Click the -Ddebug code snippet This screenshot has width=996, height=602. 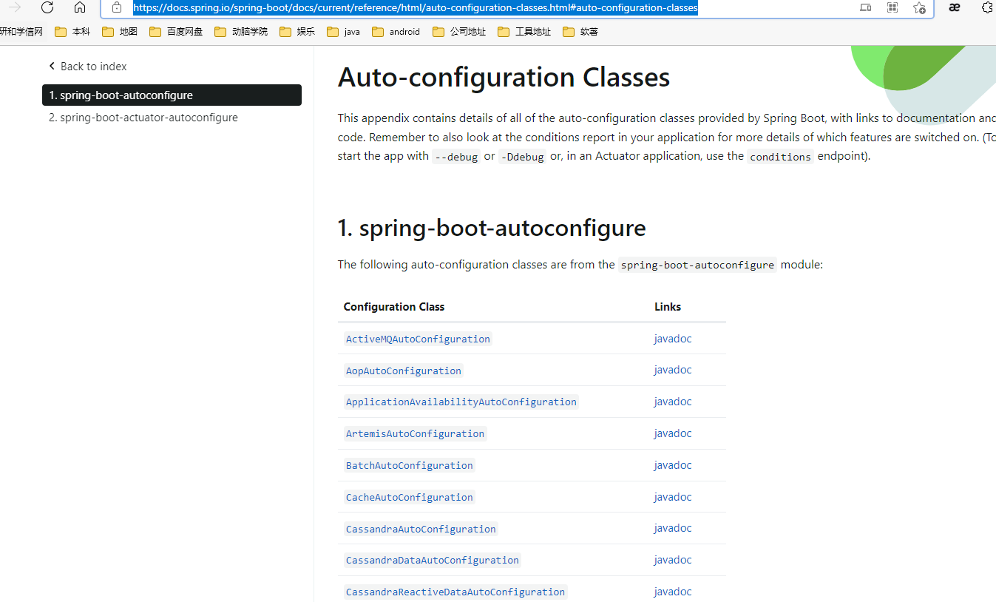(x=523, y=157)
